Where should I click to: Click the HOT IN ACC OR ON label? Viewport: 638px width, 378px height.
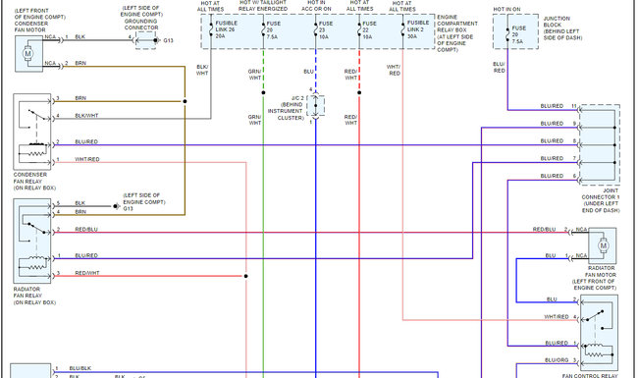316,6
